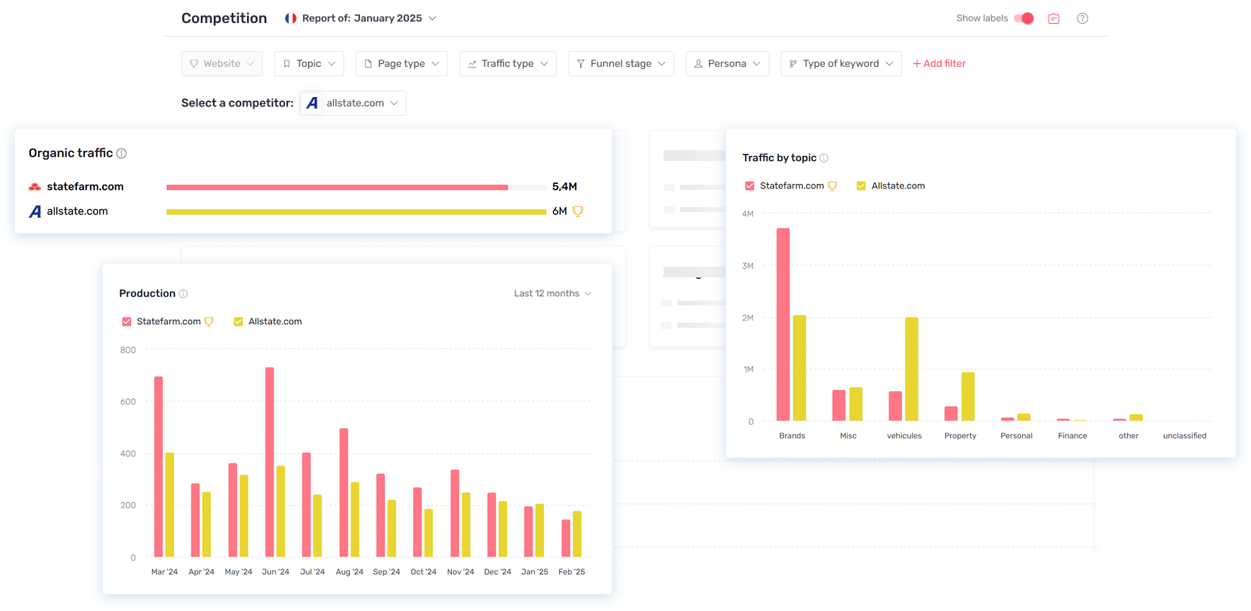Uncheck Statefarm.com in the Production legend

click(x=127, y=322)
